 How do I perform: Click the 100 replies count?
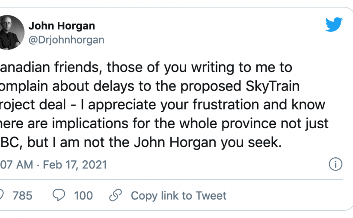pos(83,195)
